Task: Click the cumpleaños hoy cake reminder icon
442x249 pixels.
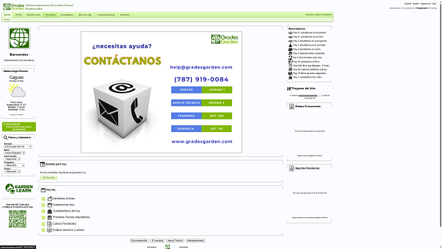Action: (x=290, y=77)
